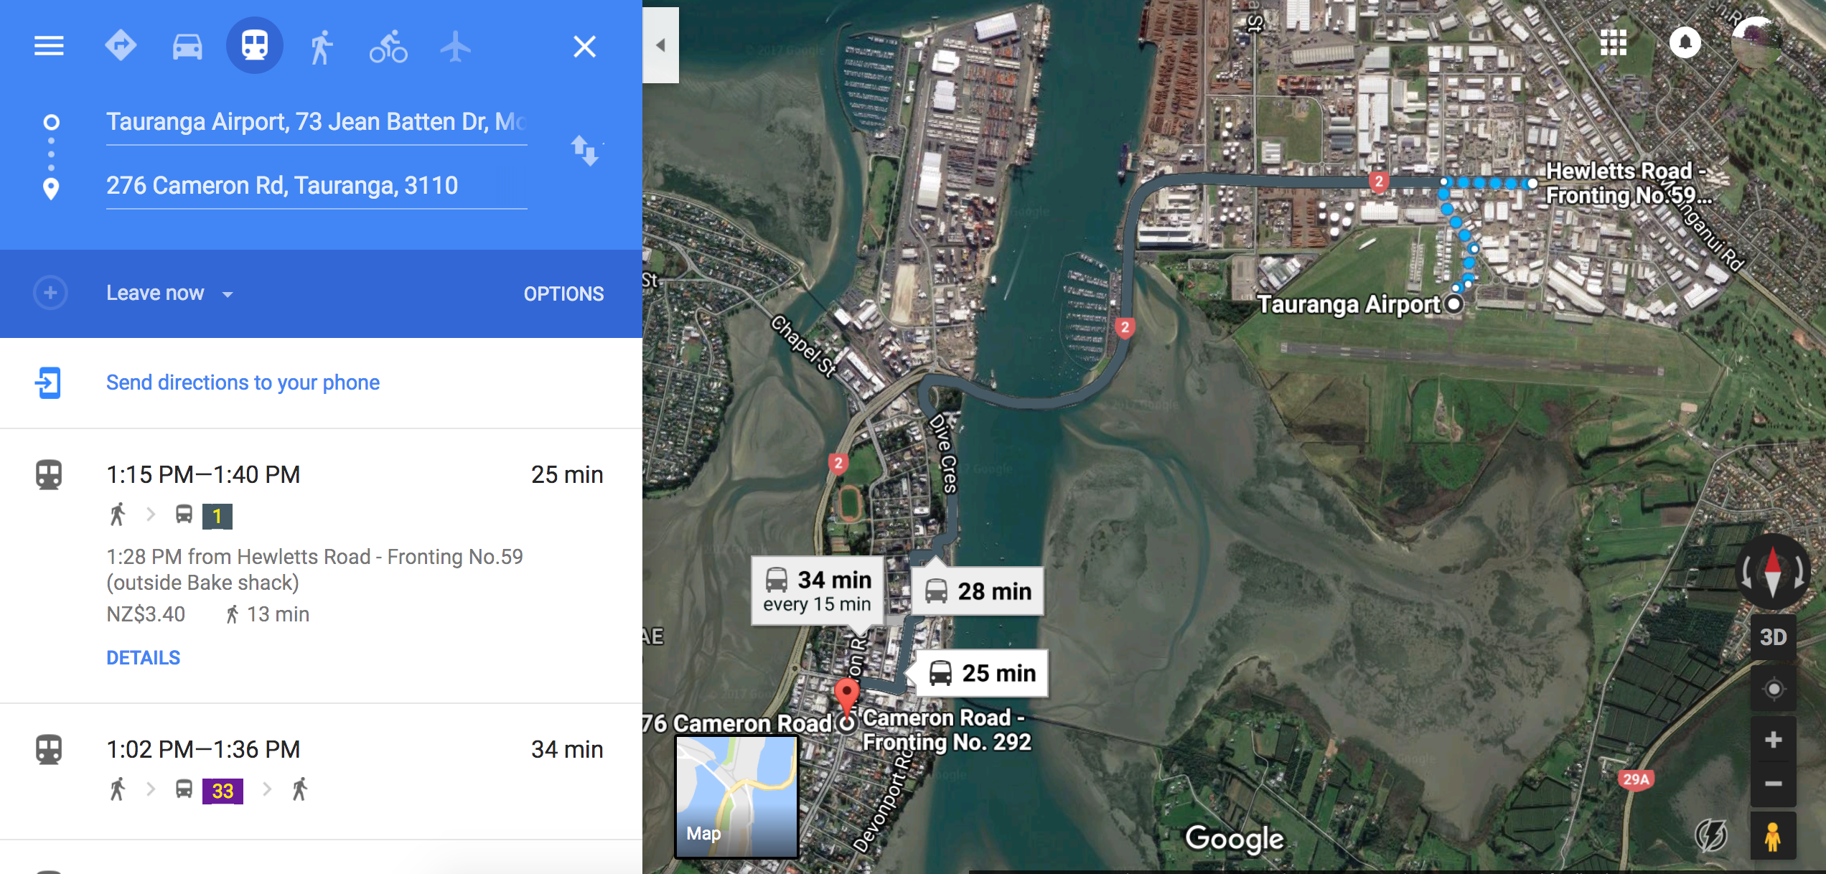The height and width of the screenshot is (874, 1826).
Task: Switch to flights travel mode icon
Action: click(455, 47)
